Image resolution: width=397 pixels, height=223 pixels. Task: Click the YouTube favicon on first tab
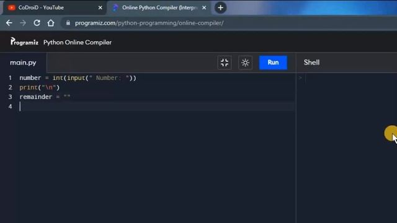point(11,7)
